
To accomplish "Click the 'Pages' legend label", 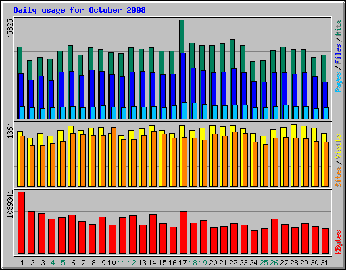I will click(x=338, y=82).
